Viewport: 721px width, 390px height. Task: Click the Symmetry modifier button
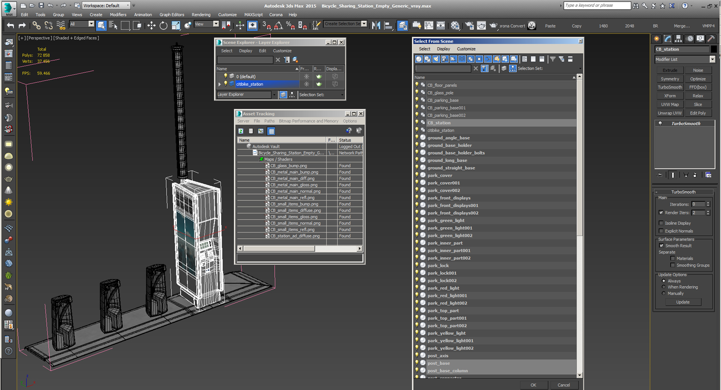[x=670, y=79]
